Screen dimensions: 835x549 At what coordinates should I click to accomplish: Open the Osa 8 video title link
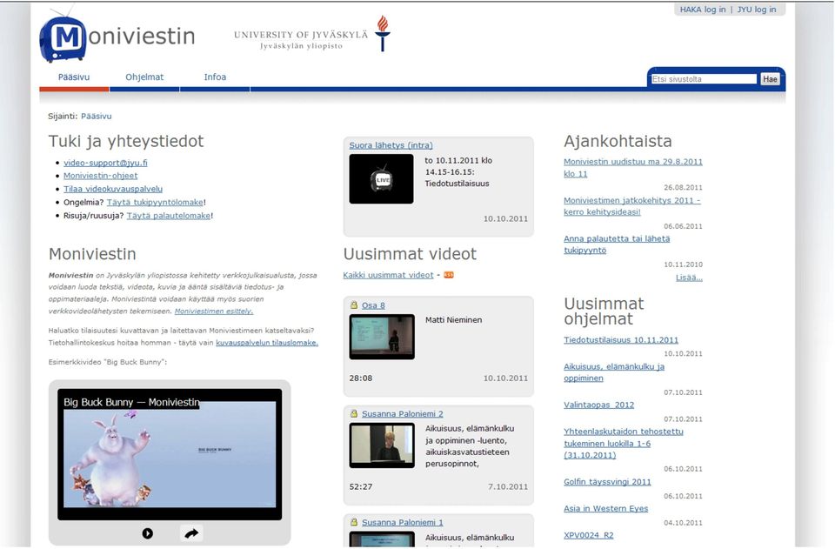click(x=373, y=305)
